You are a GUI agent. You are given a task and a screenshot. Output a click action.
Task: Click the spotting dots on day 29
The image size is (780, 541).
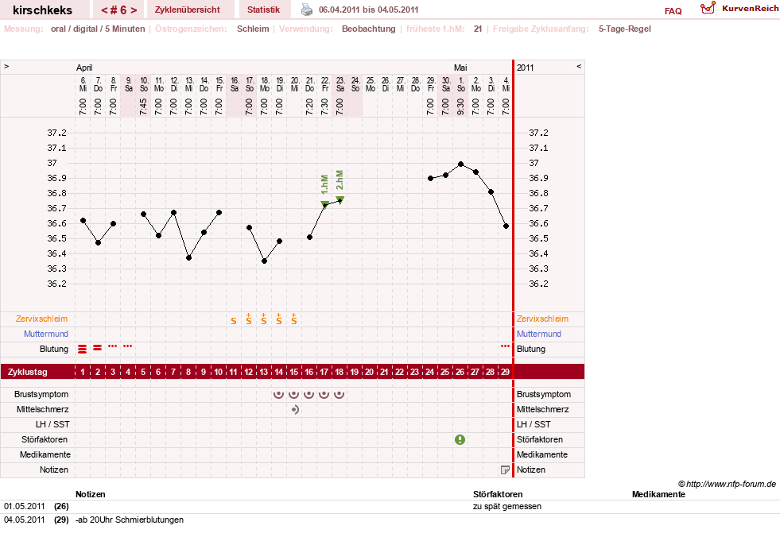(x=505, y=346)
